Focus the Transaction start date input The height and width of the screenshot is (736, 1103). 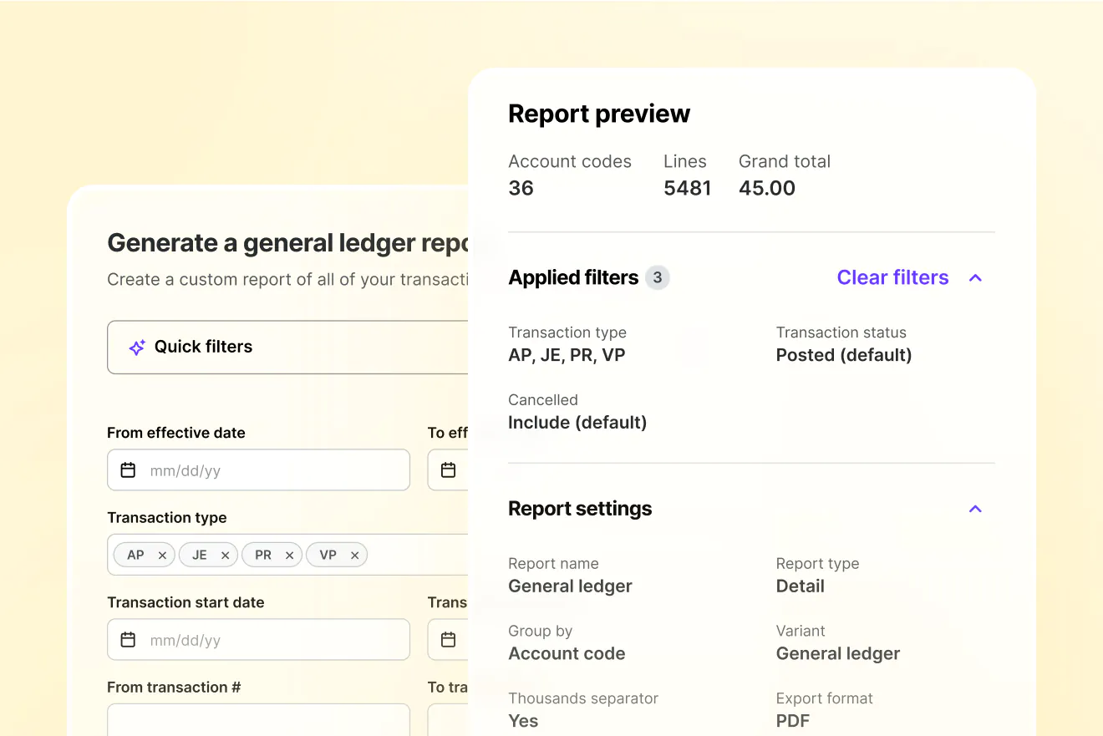[258, 640]
